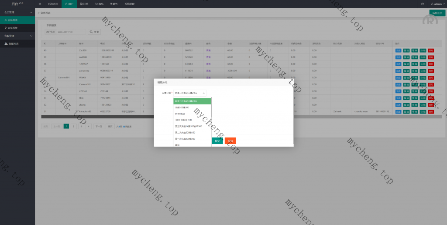The width and height of the screenshot is (447, 225).
Task: Click the 设置分组 dropdown select box
Action: click(190, 93)
